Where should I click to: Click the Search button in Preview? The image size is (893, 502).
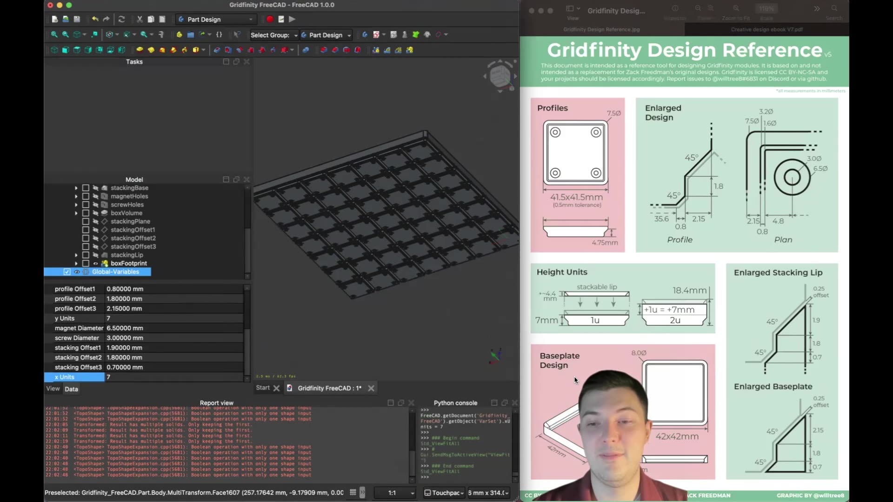834,8
